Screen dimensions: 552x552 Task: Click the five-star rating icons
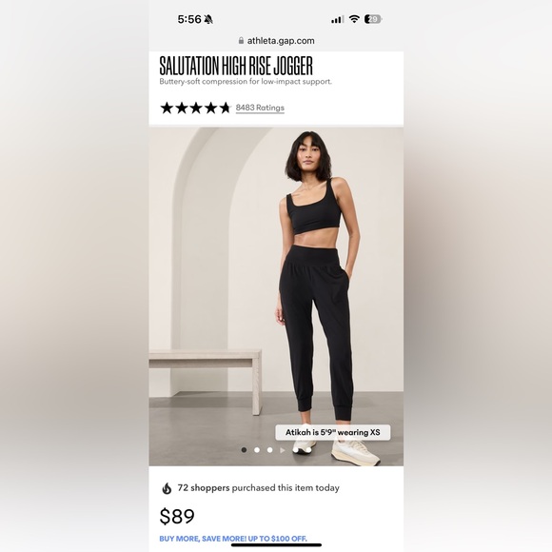(195, 108)
